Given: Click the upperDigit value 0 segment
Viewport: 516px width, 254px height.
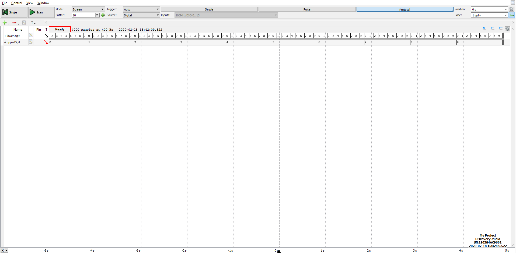Looking at the screenshot, I should [x=68, y=42].
